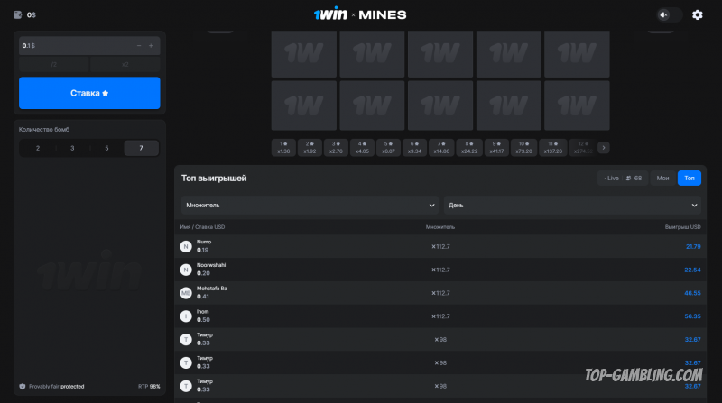The width and height of the screenshot is (722, 403).
Task: Click the ×112.7 multiplier in Inom's row
Action: pos(440,316)
